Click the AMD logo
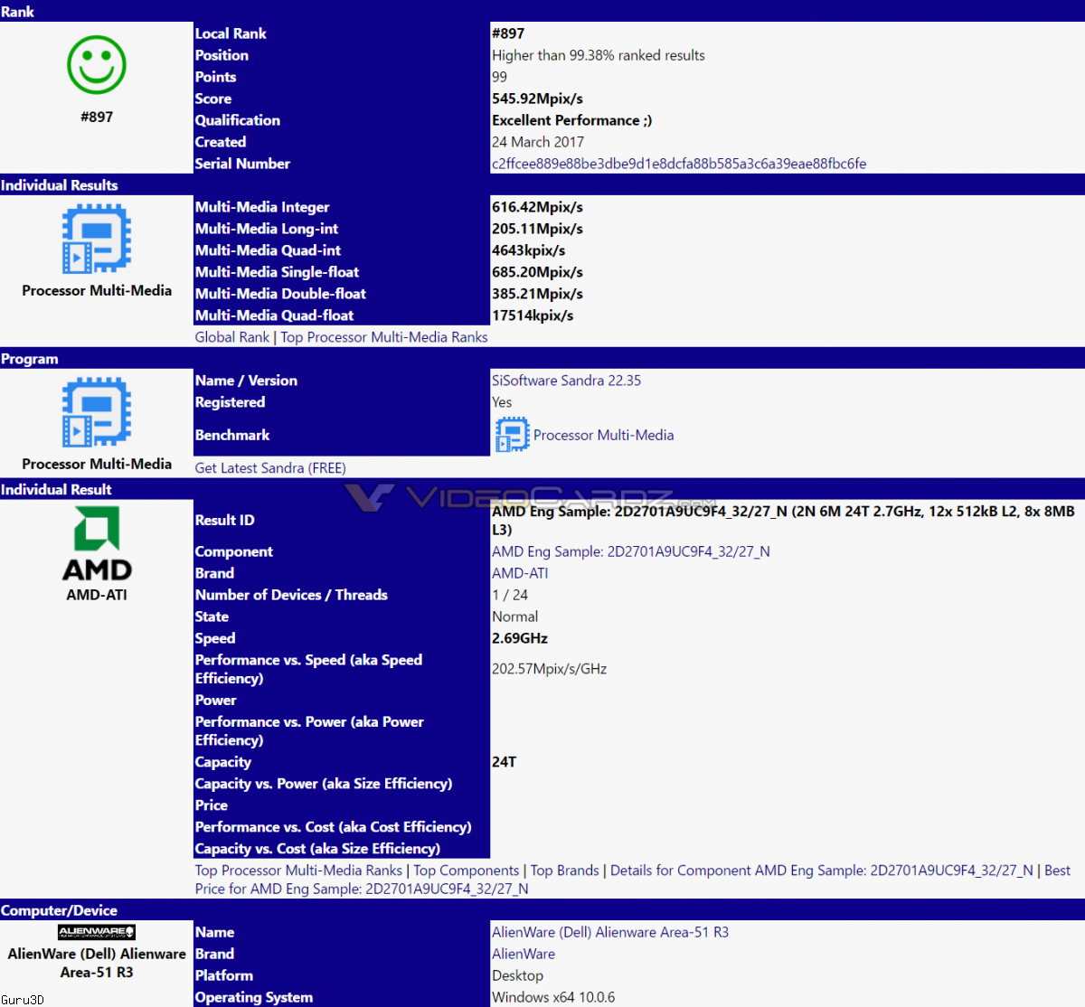 97,544
